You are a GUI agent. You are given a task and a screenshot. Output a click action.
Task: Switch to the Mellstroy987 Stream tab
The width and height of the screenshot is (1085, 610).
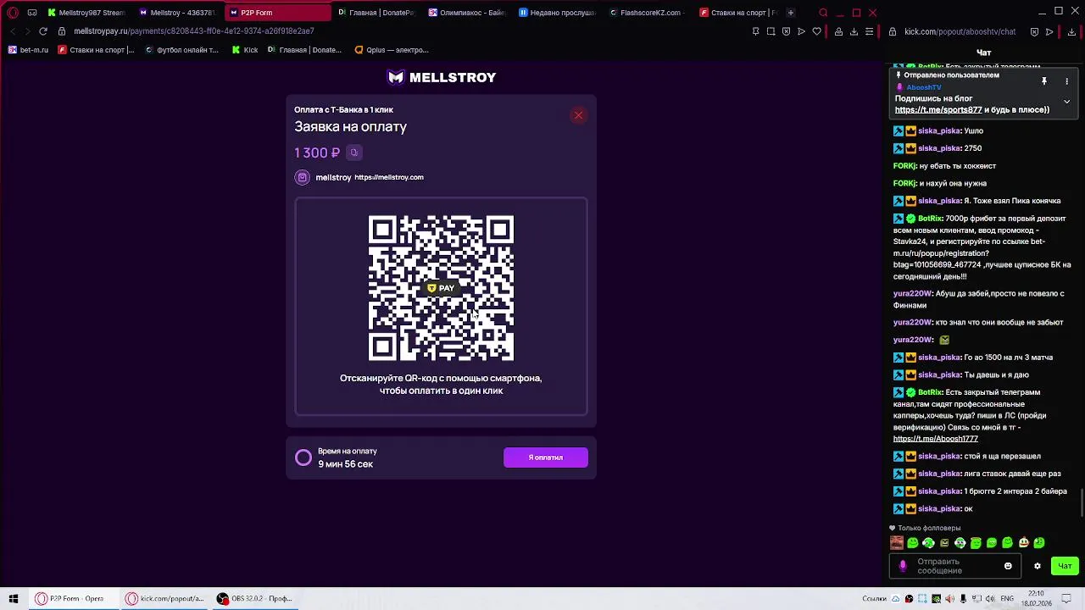tap(86, 13)
